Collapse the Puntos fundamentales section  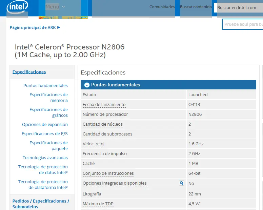[x=87, y=85]
